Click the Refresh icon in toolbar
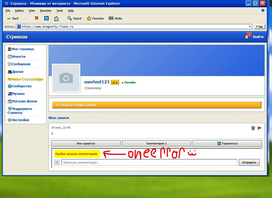The width and height of the screenshot is (272, 198). pos(46,18)
